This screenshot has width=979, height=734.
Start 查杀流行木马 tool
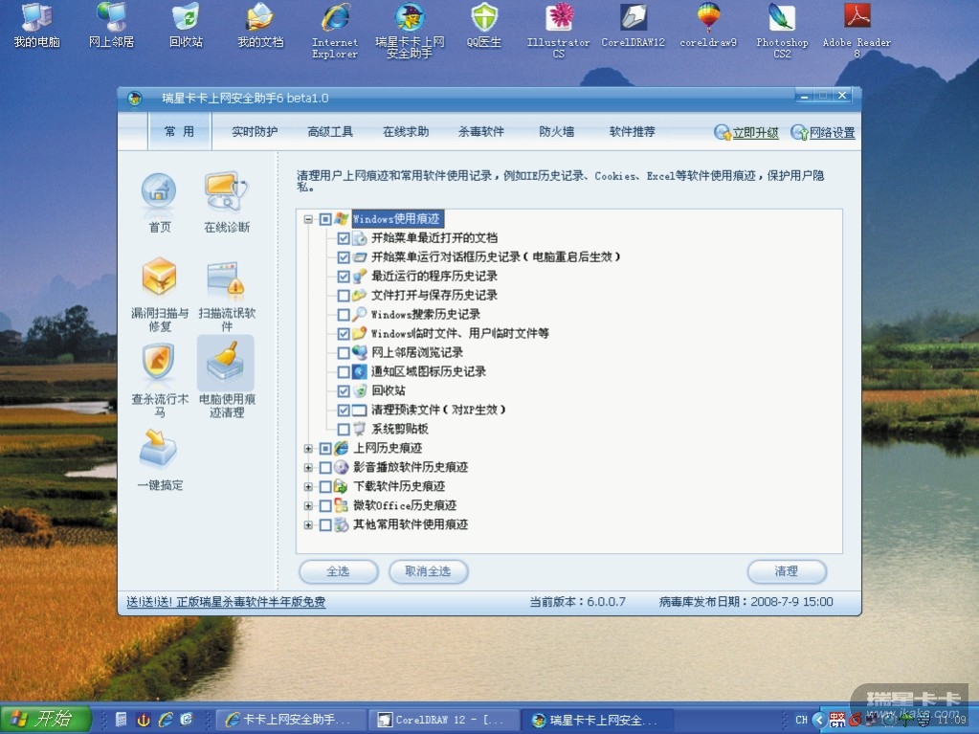click(159, 362)
